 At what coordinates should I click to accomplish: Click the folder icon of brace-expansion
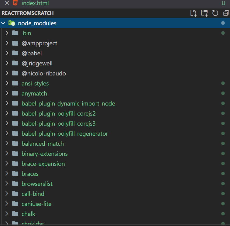[15, 164]
